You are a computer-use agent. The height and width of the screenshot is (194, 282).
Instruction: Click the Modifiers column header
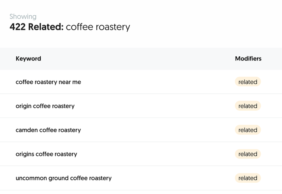coord(248,58)
